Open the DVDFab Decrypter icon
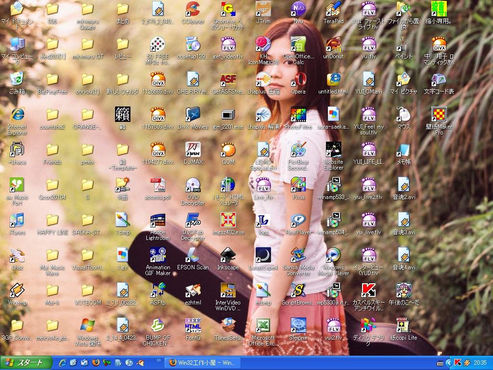Screen dimensions: 493x370 pyautogui.click(x=193, y=220)
